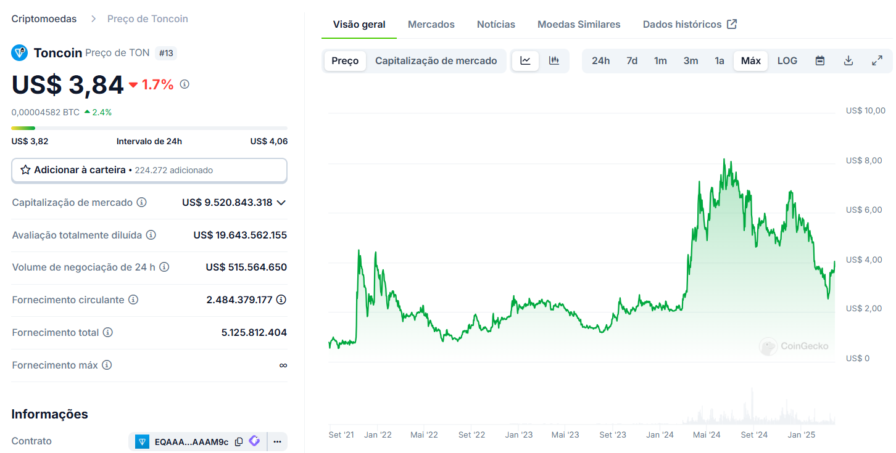Open the calendar date range picker
Screen dimensions: 896x453
tap(820, 61)
